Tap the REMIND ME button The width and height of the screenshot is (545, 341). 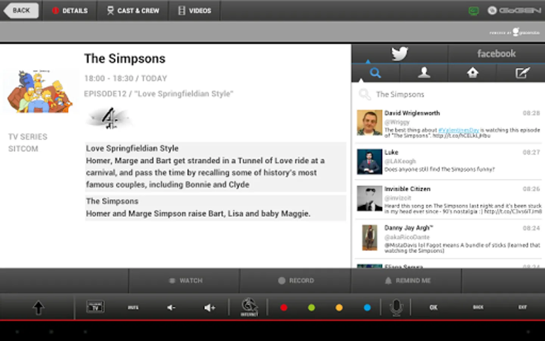tap(407, 281)
